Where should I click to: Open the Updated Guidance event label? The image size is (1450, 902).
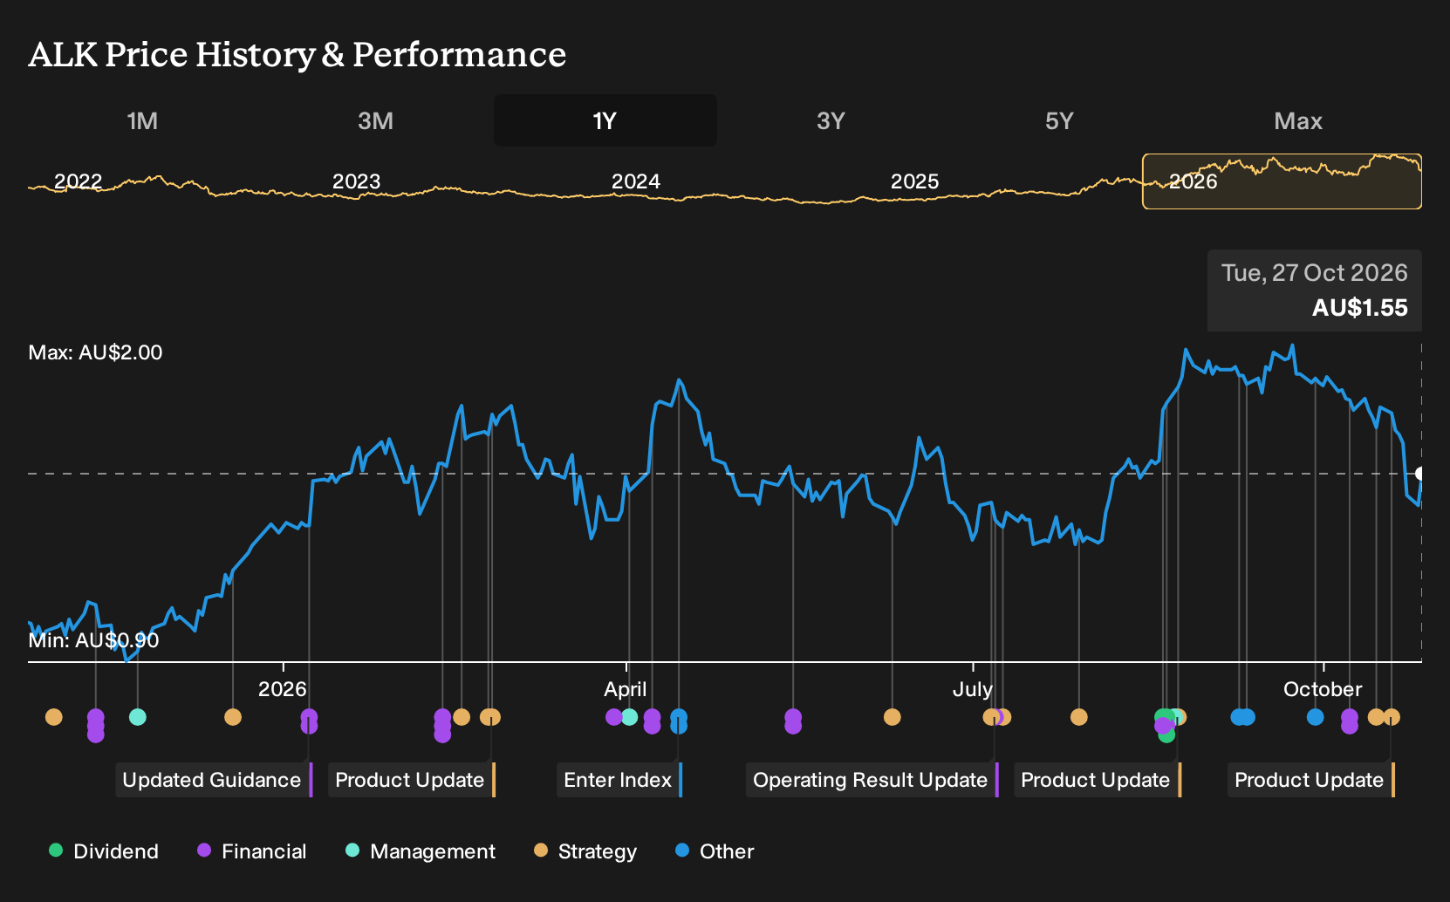pyautogui.click(x=214, y=780)
